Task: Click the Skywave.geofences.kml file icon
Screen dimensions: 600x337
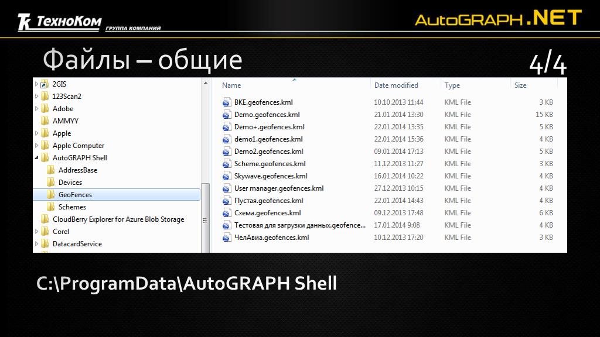Action: pyautogui.click(x=227, y=176)
